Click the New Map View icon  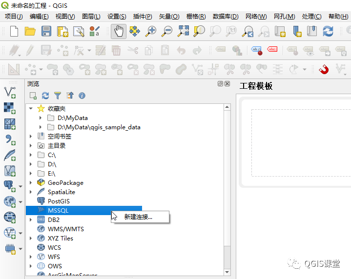click(x=280, y=31)
